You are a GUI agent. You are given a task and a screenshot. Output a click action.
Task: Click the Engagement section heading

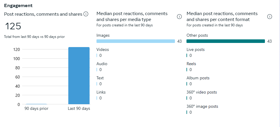pos(18,6)
